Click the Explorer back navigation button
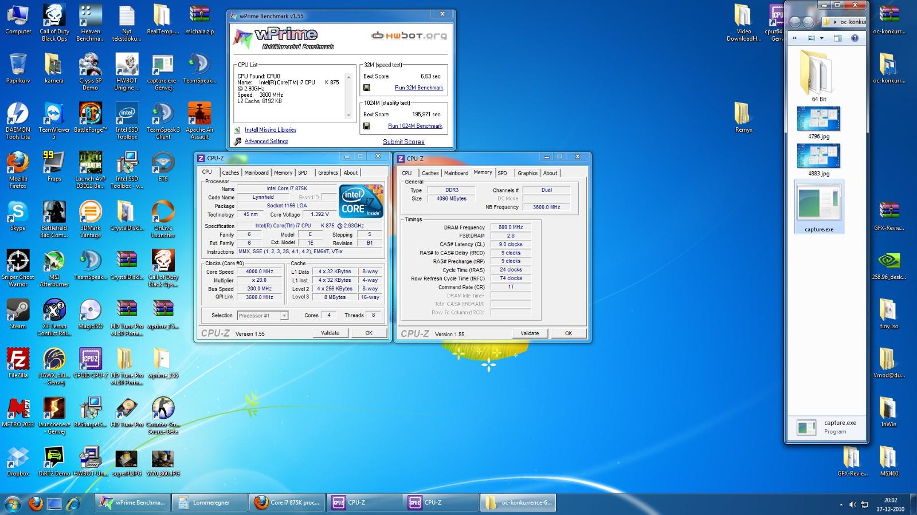 [x=794, y=22]
